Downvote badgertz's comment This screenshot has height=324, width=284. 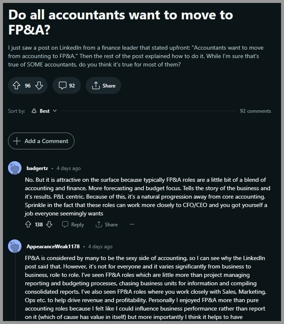(x=49, y=224)
